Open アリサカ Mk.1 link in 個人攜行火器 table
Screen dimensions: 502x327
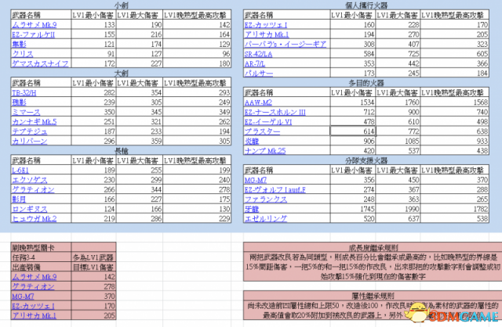click(267, 34)
